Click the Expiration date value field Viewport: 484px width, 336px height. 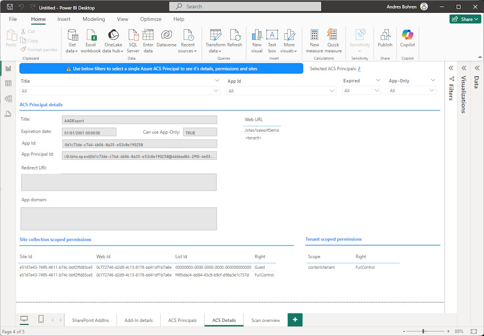click(89, 132)
